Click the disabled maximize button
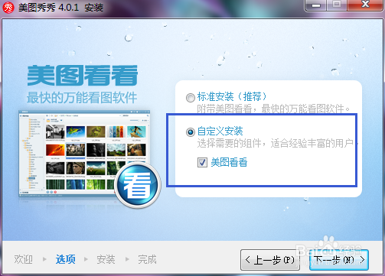The width and height of the screenshot is (385, 276). 337,5
